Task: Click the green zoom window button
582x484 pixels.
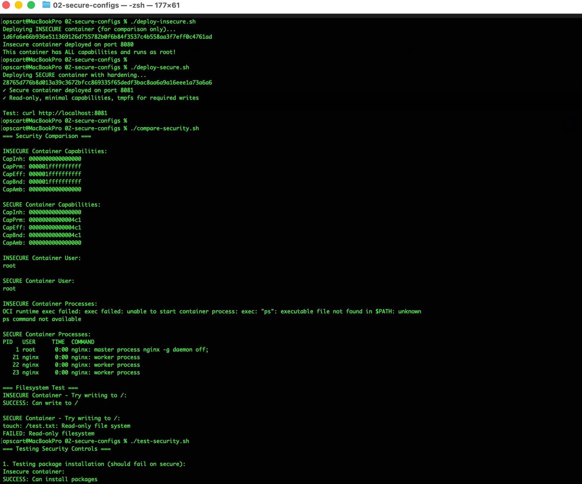Action: [31, 5]
